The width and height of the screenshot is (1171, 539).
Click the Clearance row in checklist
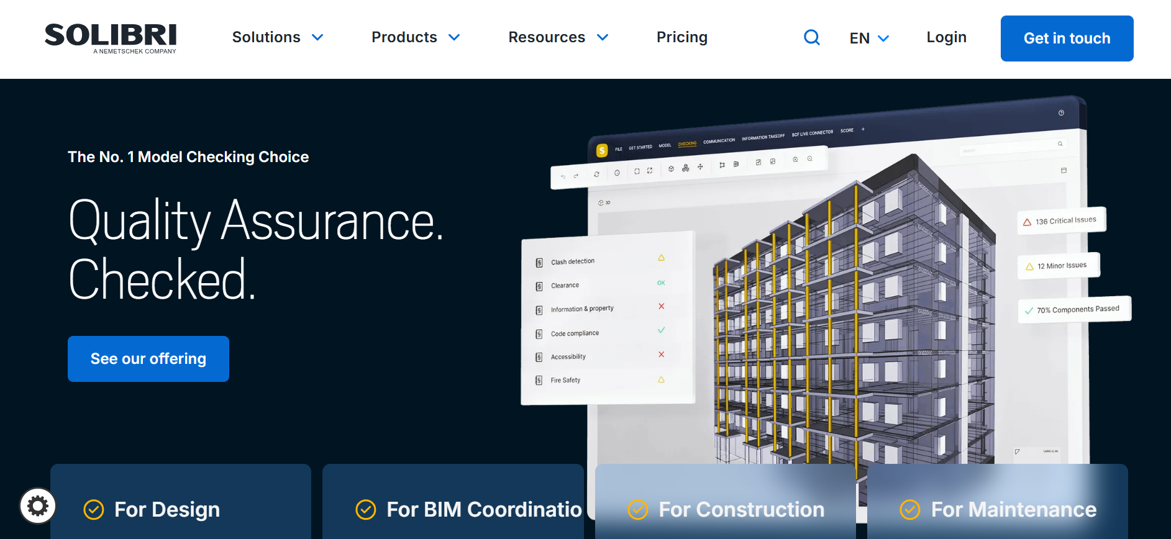point(601,285)
